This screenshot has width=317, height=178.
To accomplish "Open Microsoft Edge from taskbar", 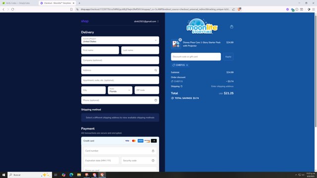I will point(71,175).
